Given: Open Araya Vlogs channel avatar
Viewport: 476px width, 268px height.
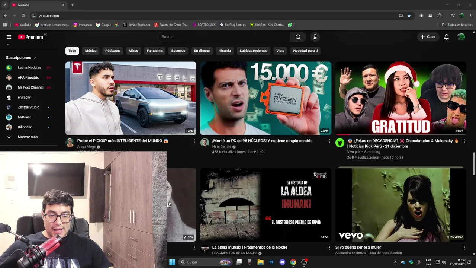Looking at the screenshot, I should click(x=70, y=143).
